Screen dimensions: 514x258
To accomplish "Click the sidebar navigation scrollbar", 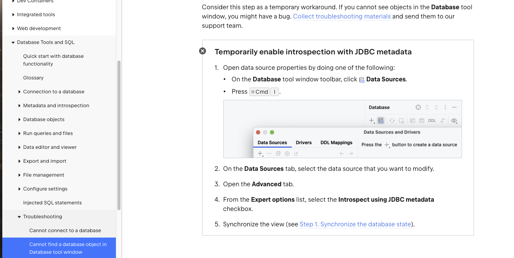I will (x=119, y=135).
